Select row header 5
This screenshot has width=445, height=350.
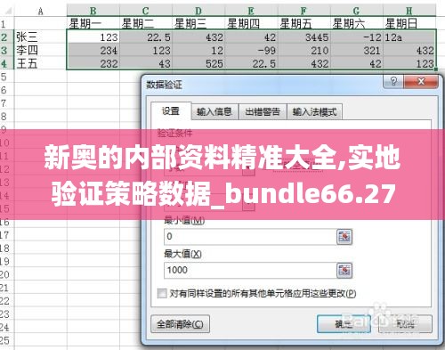[7, 77]
